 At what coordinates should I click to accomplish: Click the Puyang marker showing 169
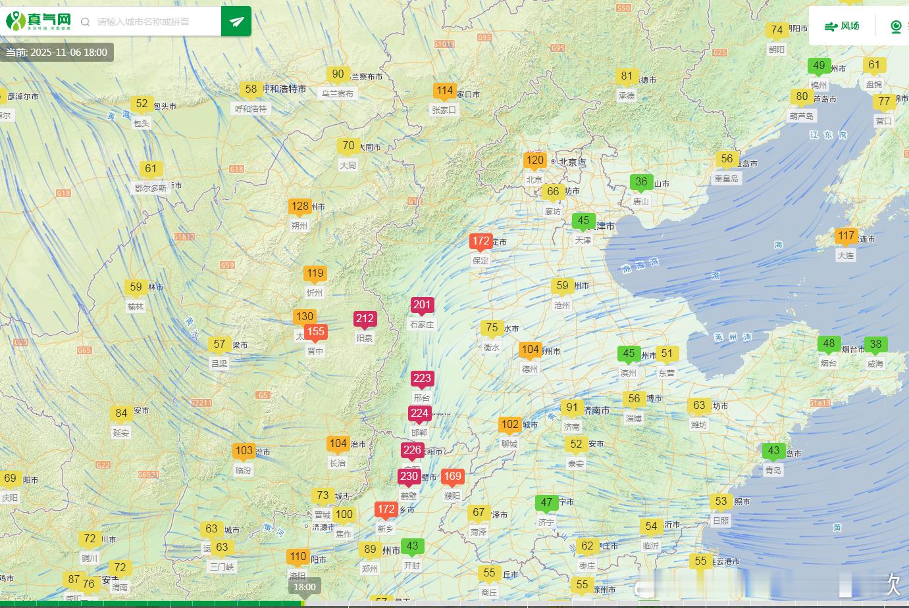tap(452, 477)
